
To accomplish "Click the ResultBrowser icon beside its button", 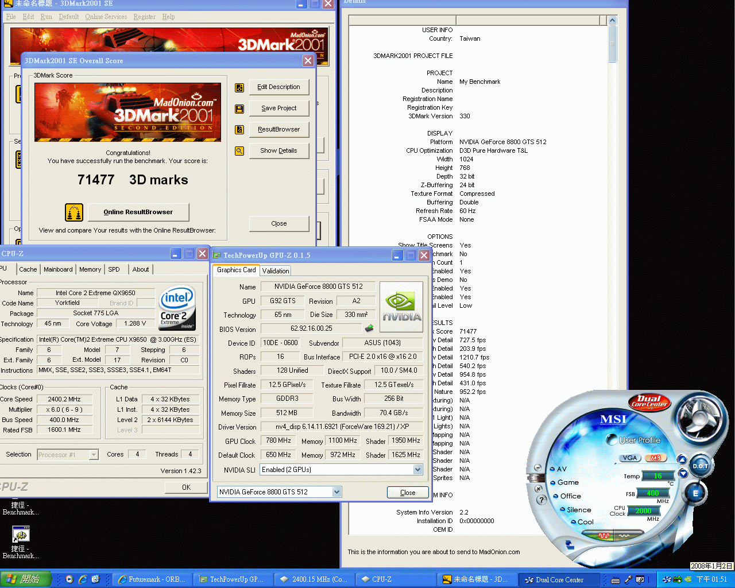I will click(239, 130).
